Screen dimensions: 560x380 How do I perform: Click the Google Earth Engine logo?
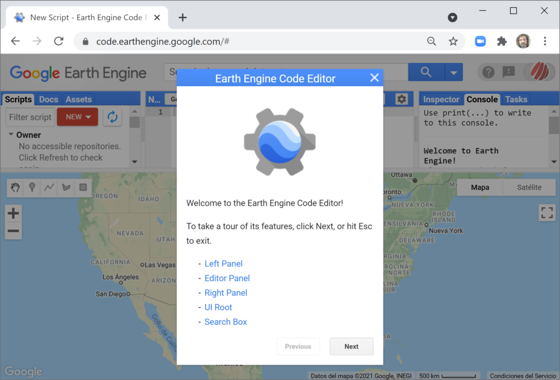coord(78,73)
